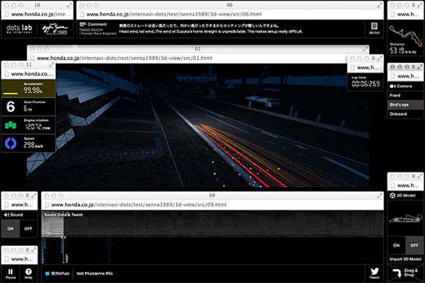Click the Twitter bird Tweet icon
Screen dimensions: 425x283
(x=375, y=273)
